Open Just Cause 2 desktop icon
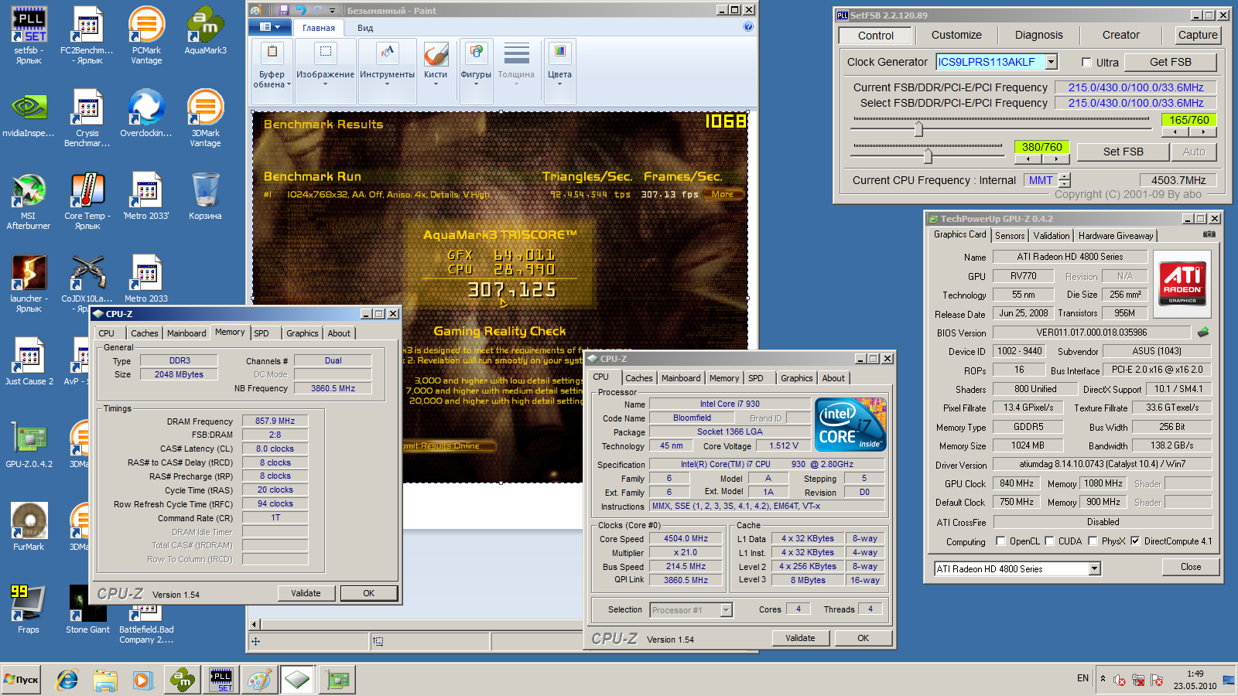This screenshot has width=1238, height=696. click(29, 361)
